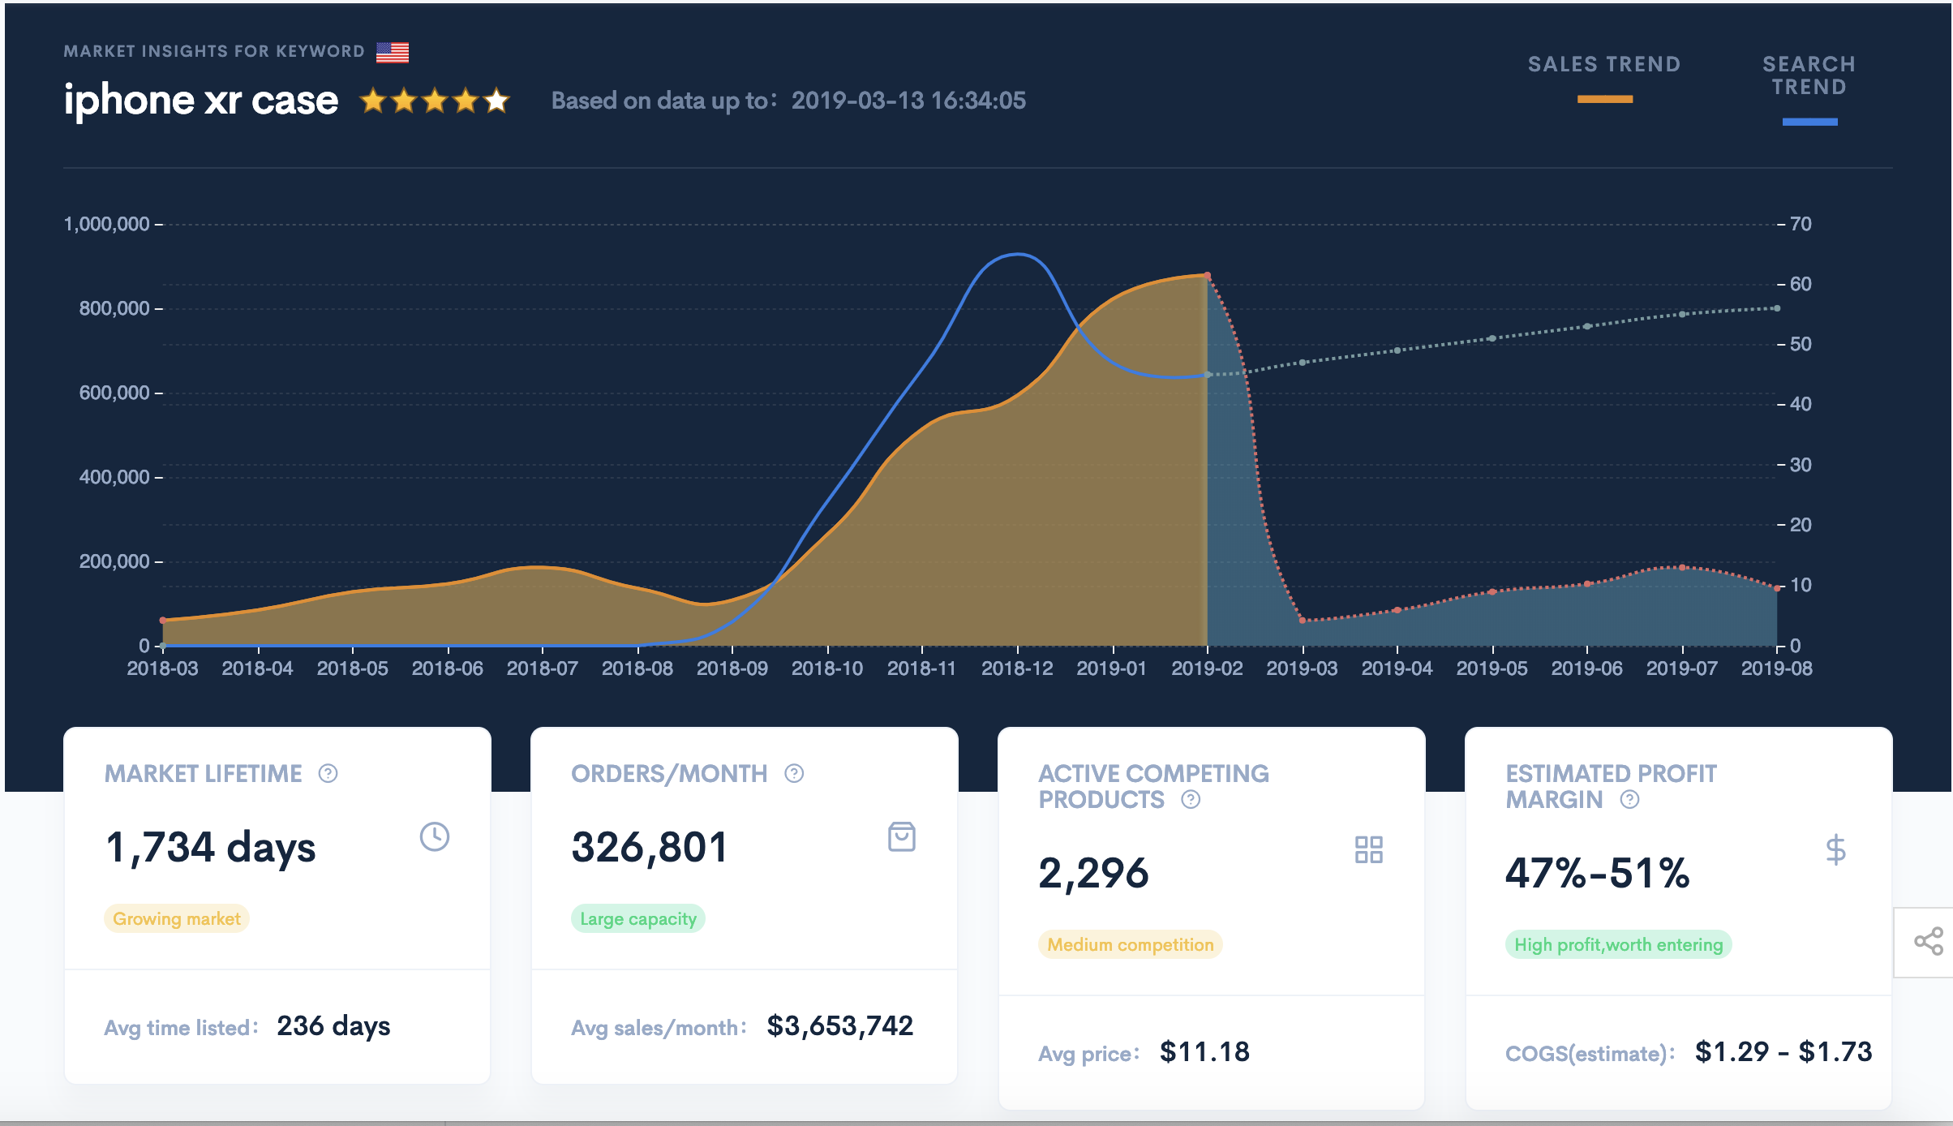1953x1126 pixels.
Task: Click the grid icon in Competing Products card
Action: (1369, 849)
